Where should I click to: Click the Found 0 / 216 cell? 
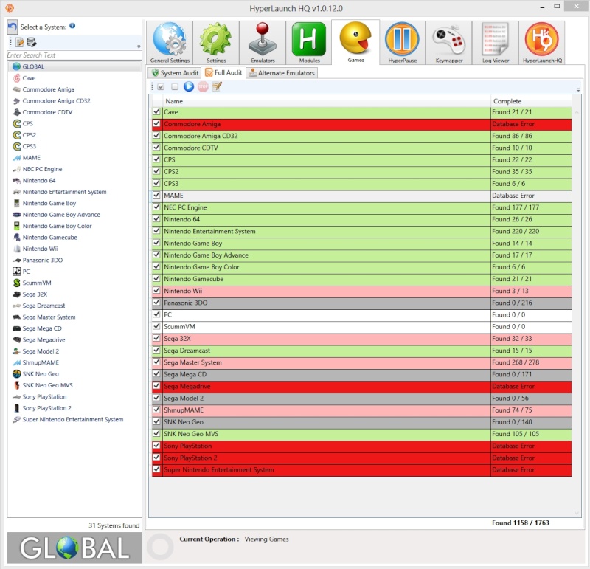[531, 303]
